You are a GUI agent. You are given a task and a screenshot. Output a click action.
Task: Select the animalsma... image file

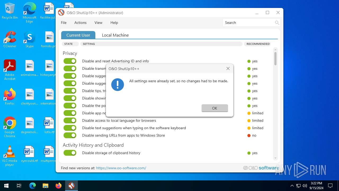[x=29, y=68]
